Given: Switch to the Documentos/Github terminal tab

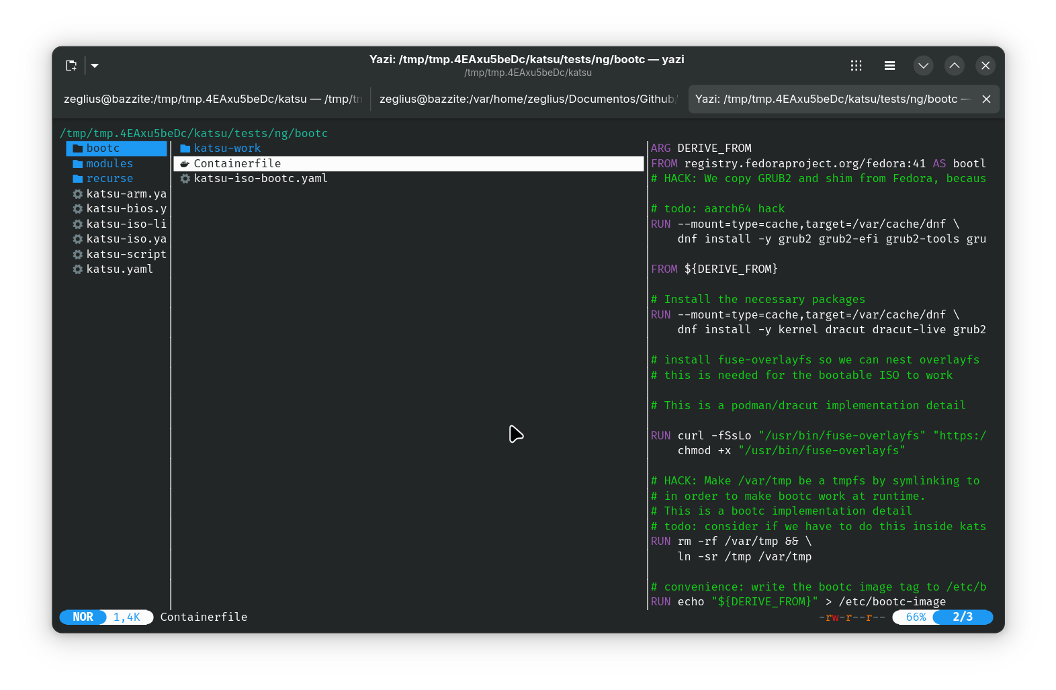Looking at the screenshot, I should click(527, 99).
